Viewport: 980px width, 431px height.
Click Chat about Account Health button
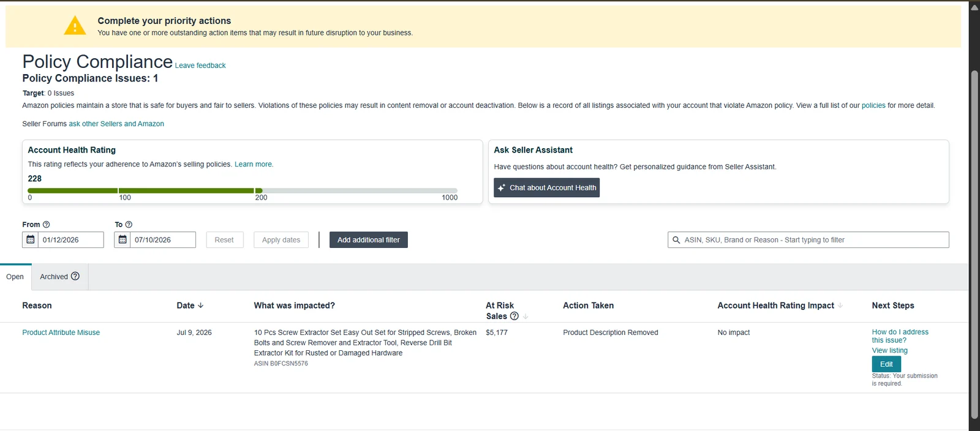tap(546, 188)
